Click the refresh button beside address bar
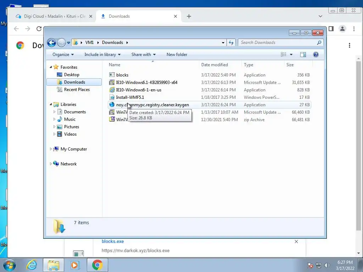The width and height of the screenshot is (363, 272). (x=231, y=42)
